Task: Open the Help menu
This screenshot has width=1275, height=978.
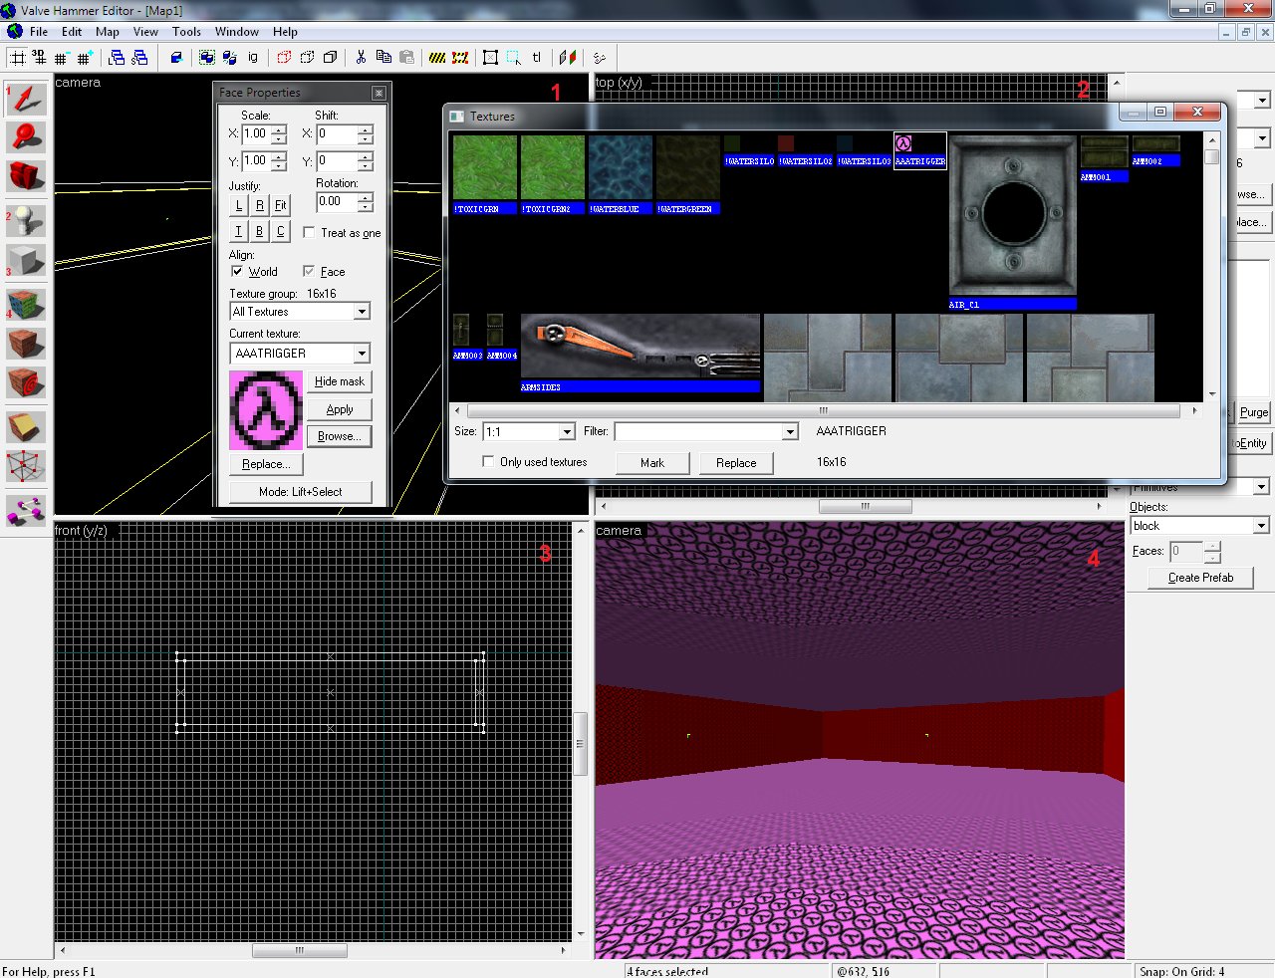Action: coord(285,32)
